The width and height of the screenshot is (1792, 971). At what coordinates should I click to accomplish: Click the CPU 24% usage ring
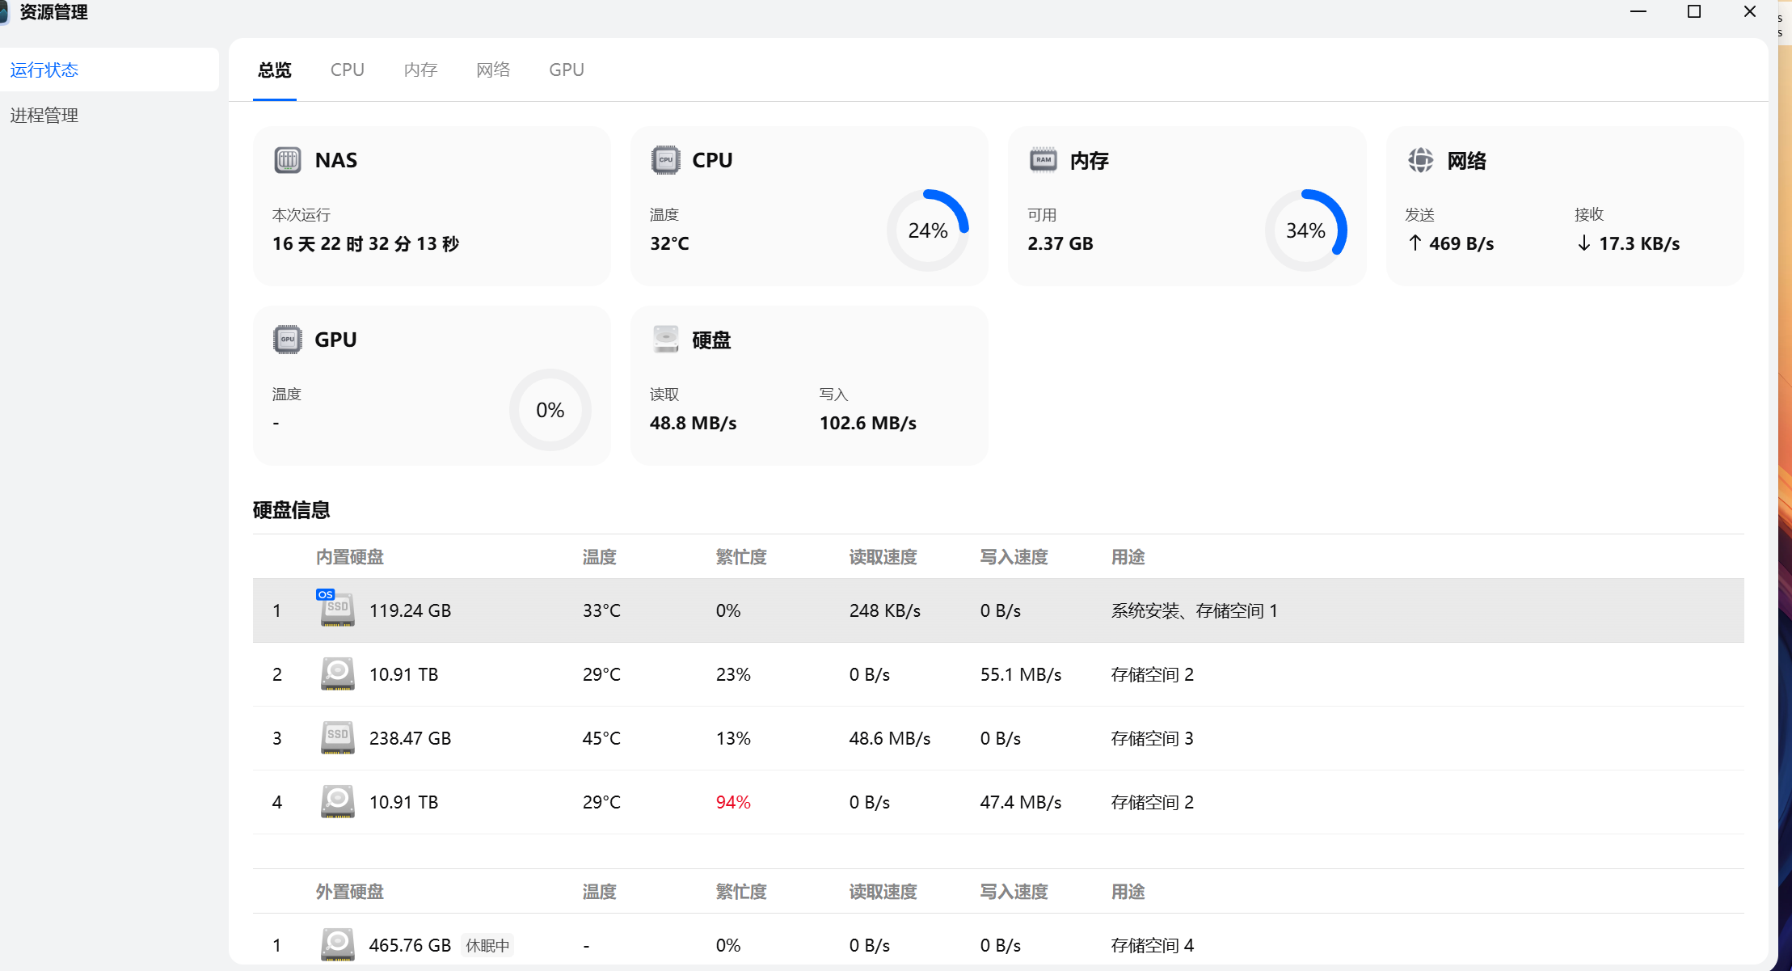[927, 230]
